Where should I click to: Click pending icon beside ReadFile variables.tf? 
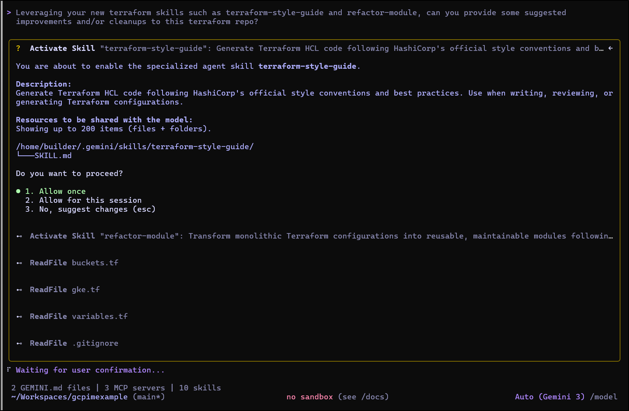[19, 317]
